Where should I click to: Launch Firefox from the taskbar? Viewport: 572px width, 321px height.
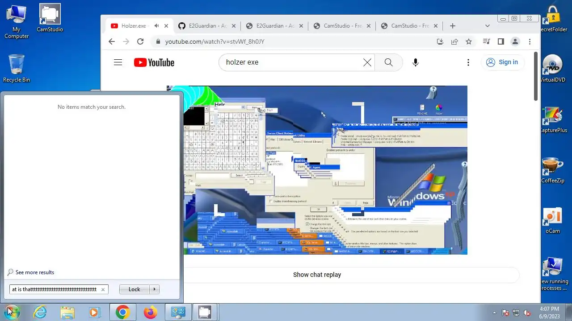click(x=150, y=312)
